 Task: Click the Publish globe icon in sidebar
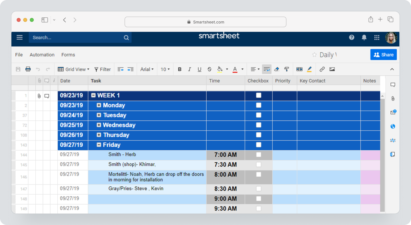click(392, 126)
